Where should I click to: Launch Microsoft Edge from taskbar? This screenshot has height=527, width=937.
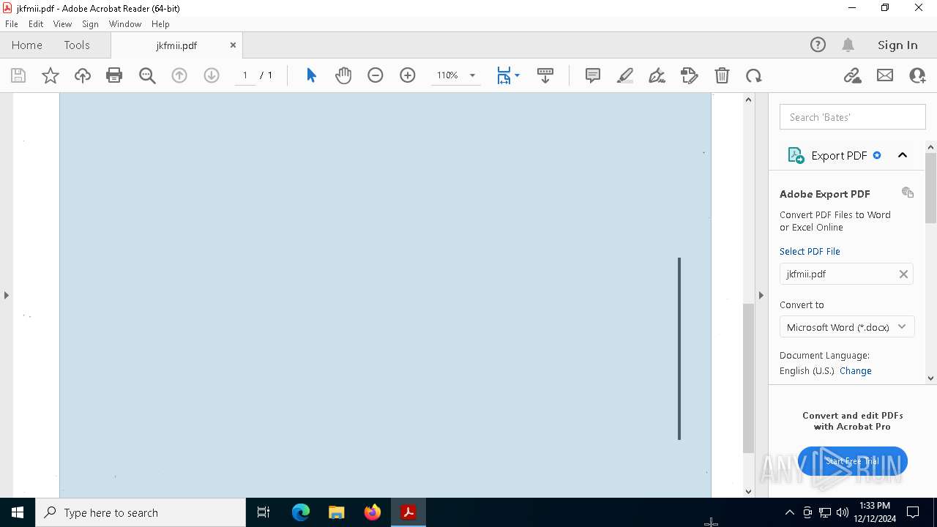click(301, 512)
